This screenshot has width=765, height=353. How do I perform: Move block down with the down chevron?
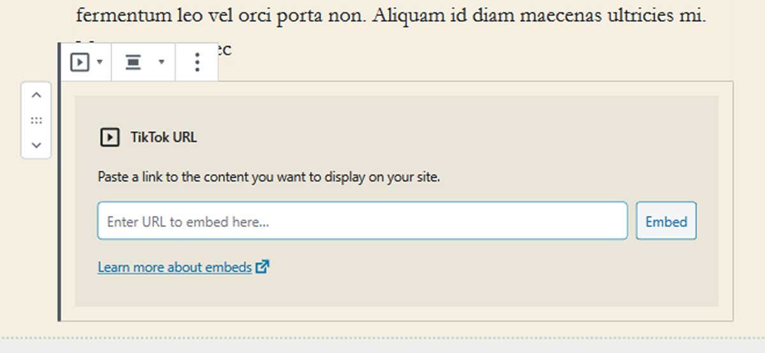[36, 145]
